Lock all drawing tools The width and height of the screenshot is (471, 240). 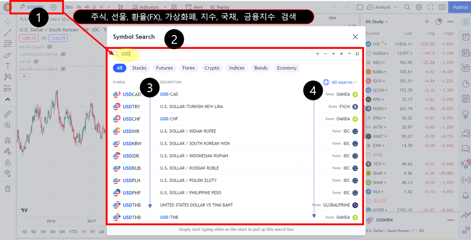(8, 162)
